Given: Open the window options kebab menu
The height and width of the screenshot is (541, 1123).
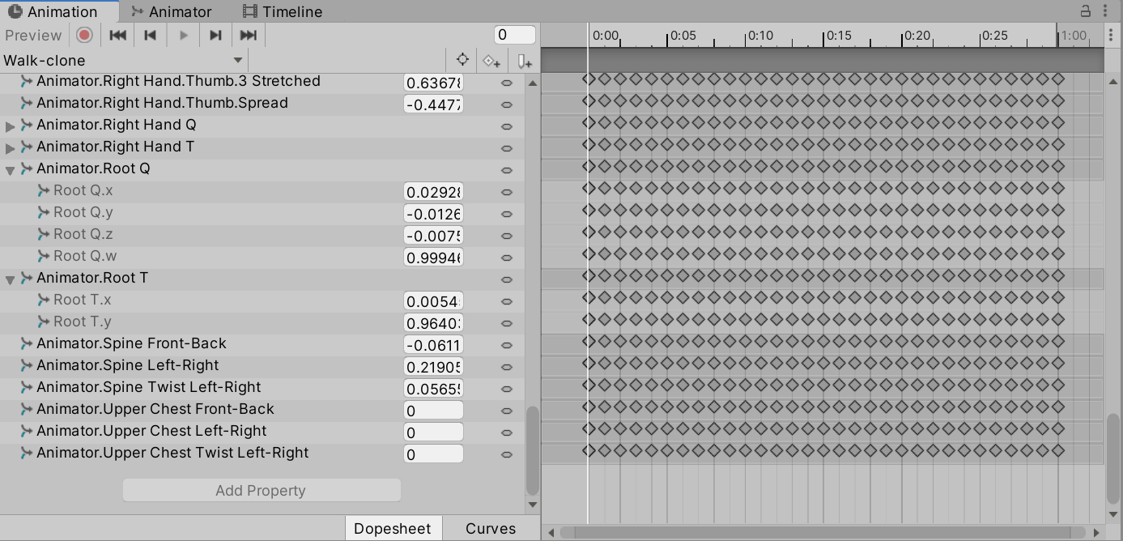Looking at the screenshot, I should pos(1107,11).
